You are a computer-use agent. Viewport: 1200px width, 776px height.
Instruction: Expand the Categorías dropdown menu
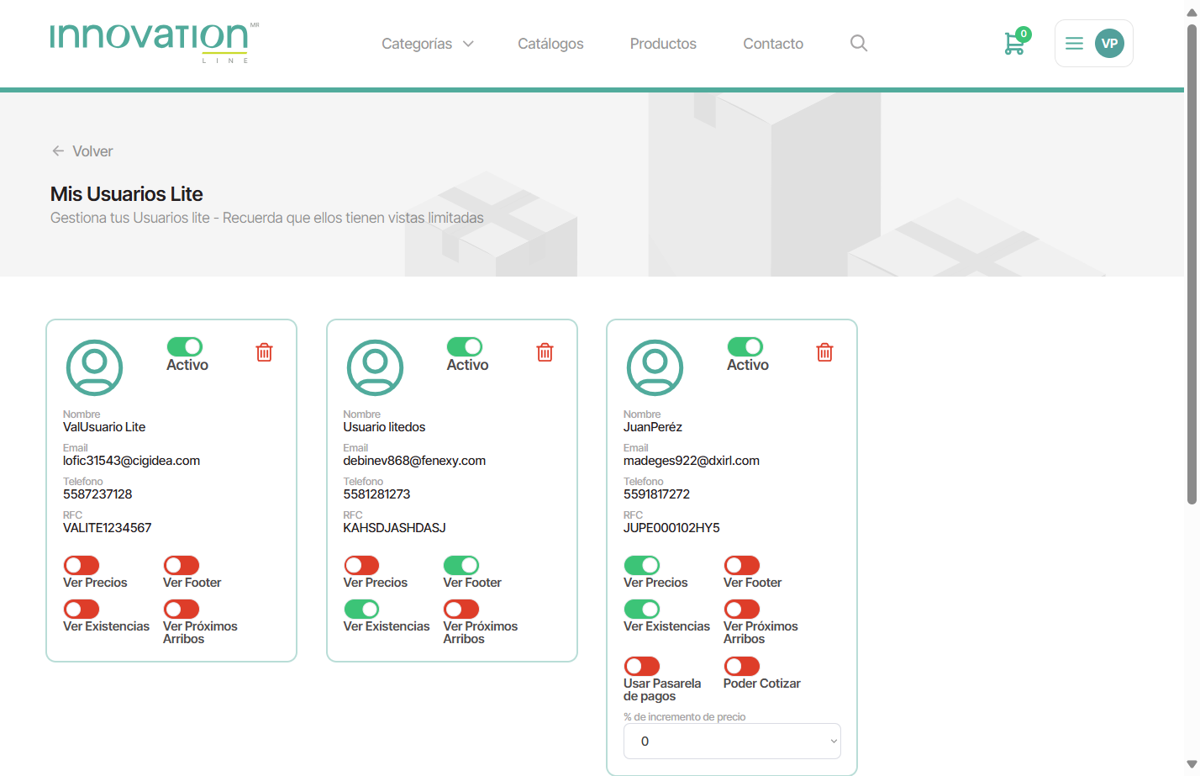click(428, 44)
